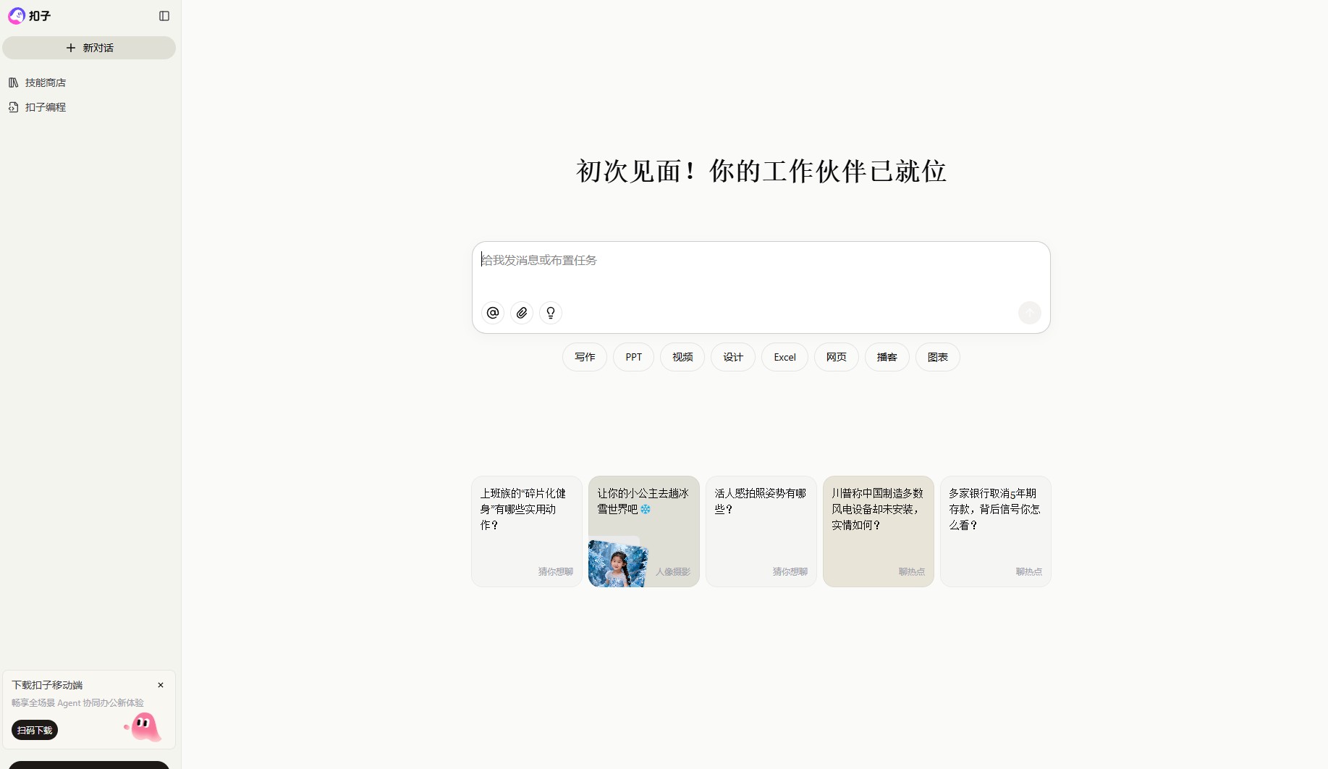Viewport: 1328px width, 769px height.
Task: Click the send arrow button
Action: tap(1029, 313)
